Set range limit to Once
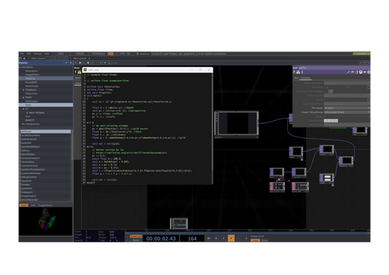The image size is (389, 275). point(265,240)
